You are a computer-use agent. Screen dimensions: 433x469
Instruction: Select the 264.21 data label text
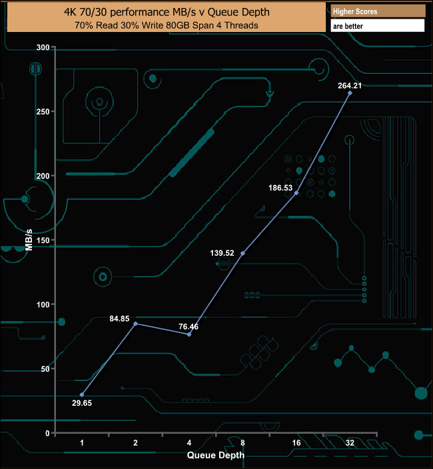tap(350, 85)
